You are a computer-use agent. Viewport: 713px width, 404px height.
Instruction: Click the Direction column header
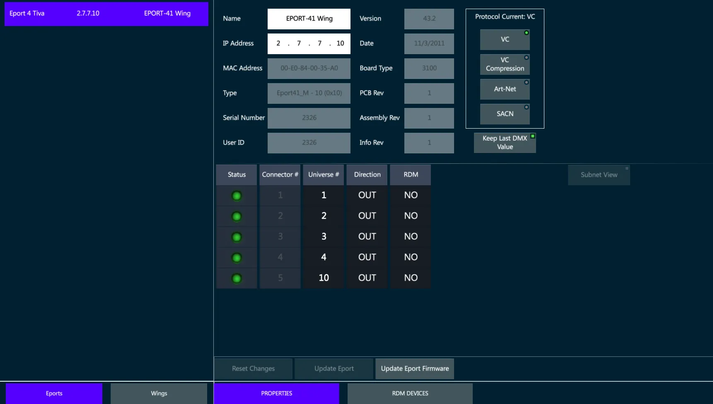click(x=367, y=175)
